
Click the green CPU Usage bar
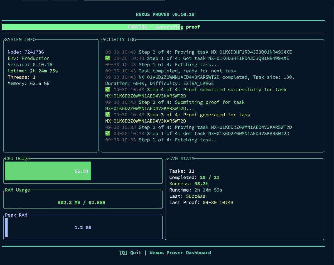point(48,171)
